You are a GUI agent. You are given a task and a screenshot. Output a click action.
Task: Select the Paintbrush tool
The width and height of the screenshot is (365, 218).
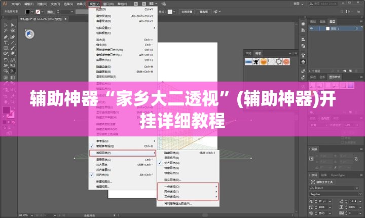13,48
